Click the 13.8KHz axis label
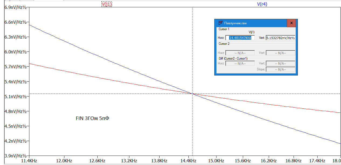Viewport: 341px width, 165px height. 159,161
